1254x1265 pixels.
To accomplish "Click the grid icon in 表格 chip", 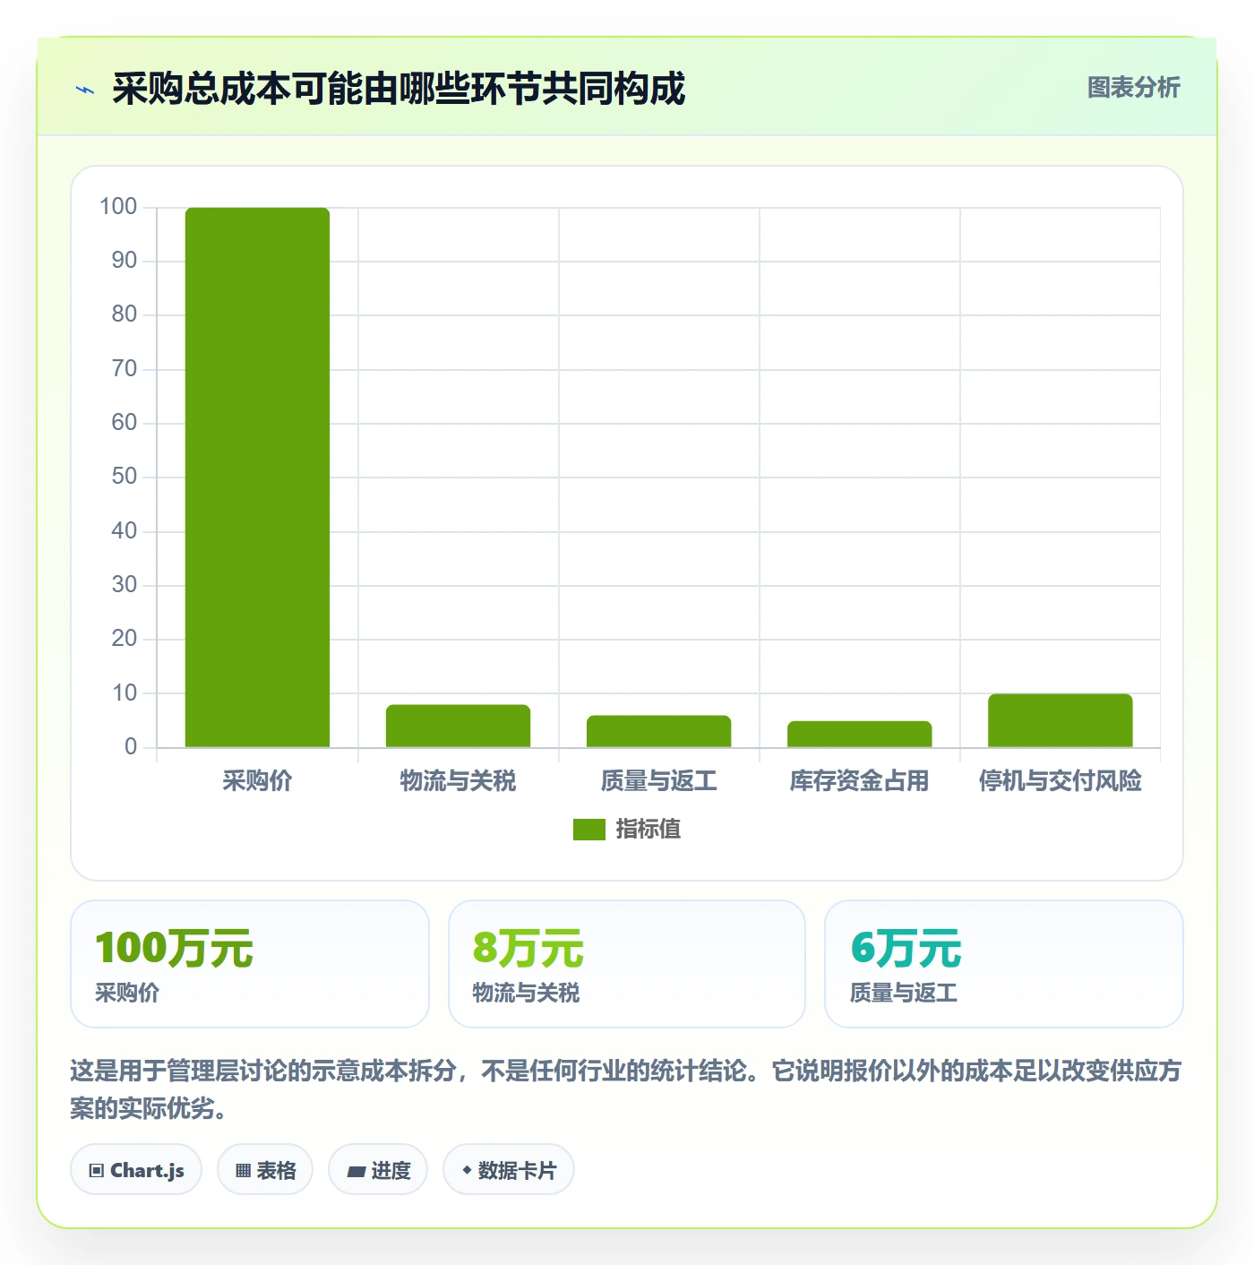I will pyautogui.click(x=243, y=1171).
